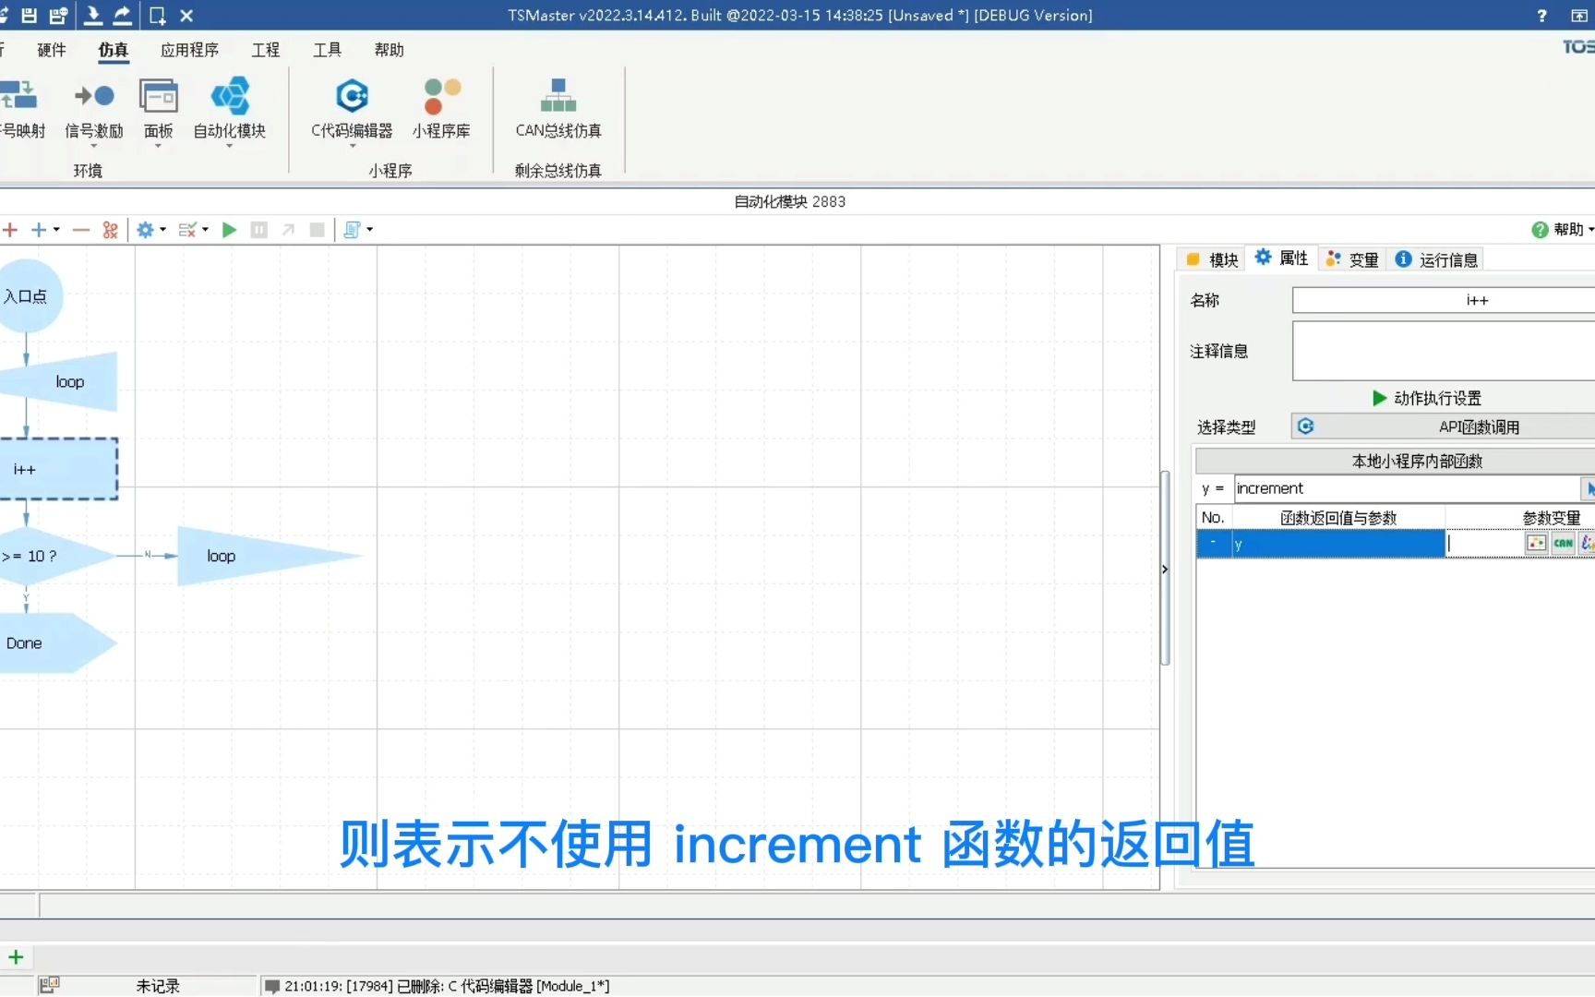Open the 小程序库 library

click(441, 108)
